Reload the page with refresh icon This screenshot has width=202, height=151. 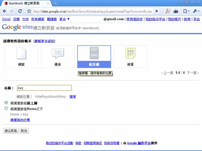coord(20,11)
